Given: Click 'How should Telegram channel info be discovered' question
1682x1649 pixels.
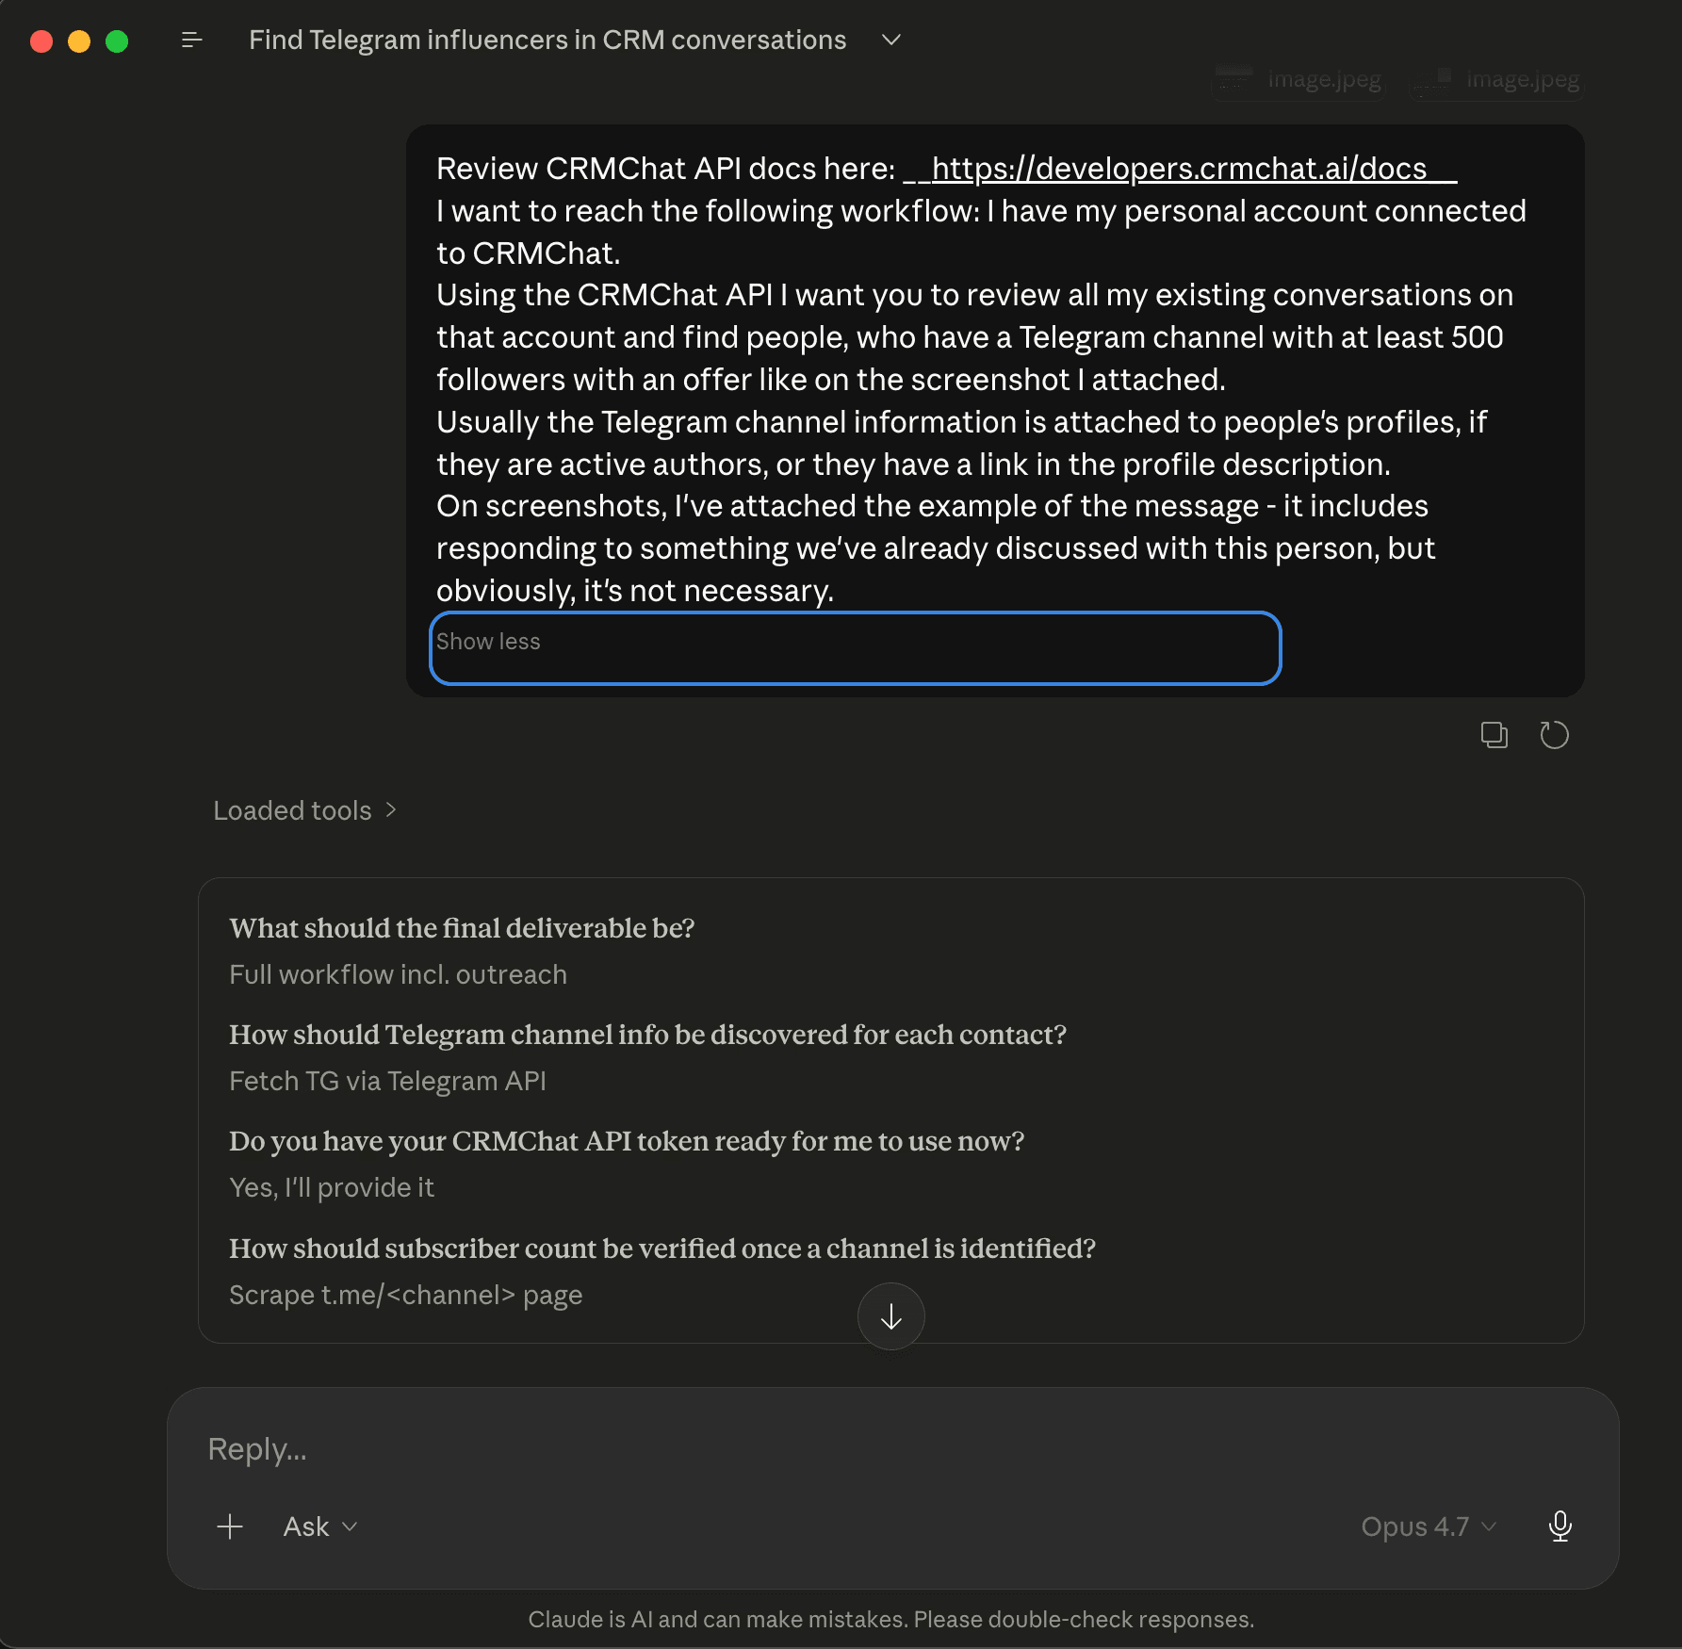Looking at the screenshot, I should pos(647,1035).
